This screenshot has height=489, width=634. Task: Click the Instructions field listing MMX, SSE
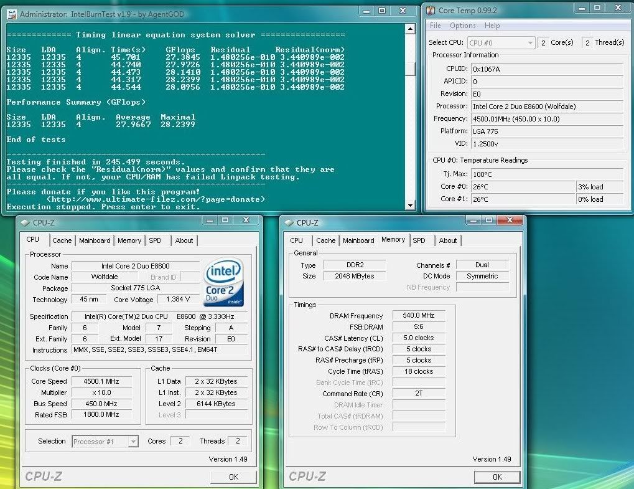[160, 349]
